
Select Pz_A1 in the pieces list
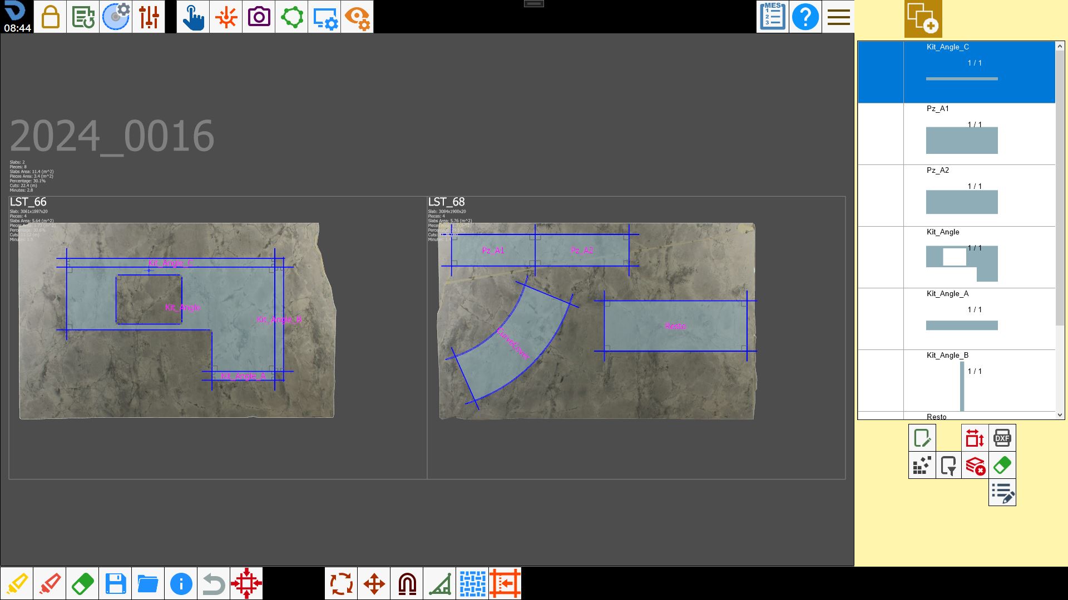click(x=956, y=134)
